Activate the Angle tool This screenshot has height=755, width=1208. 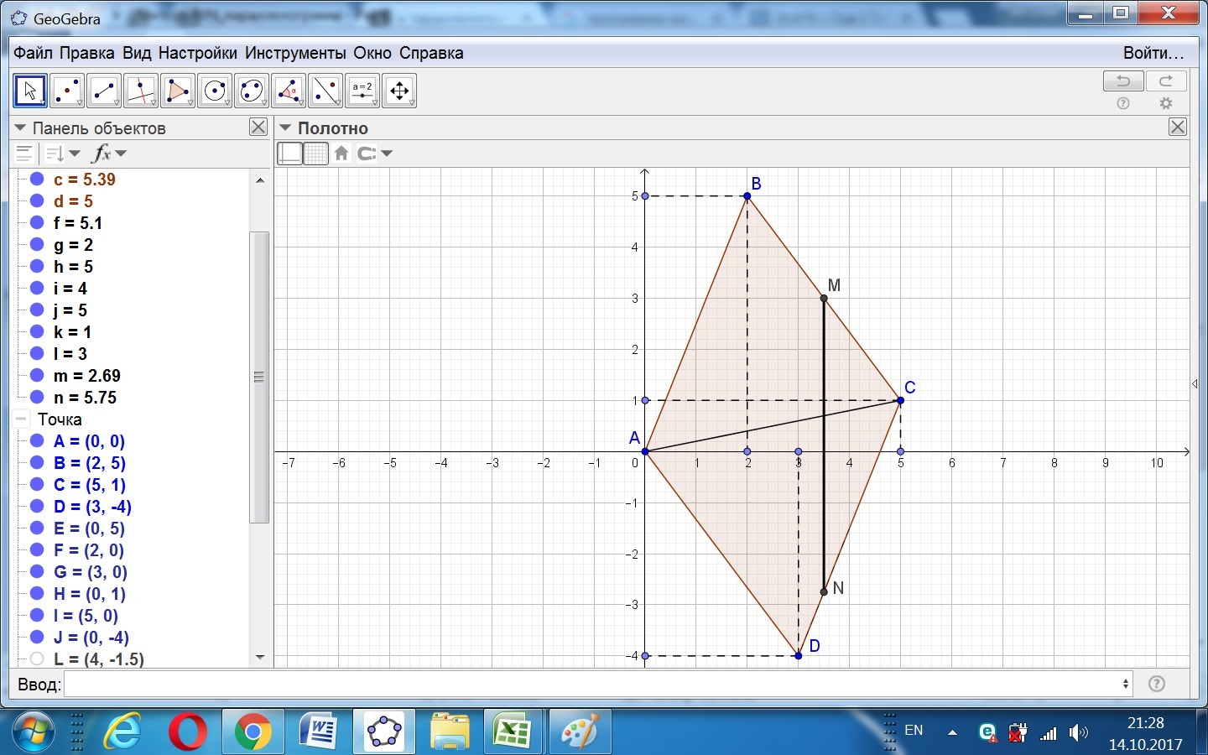289,91
